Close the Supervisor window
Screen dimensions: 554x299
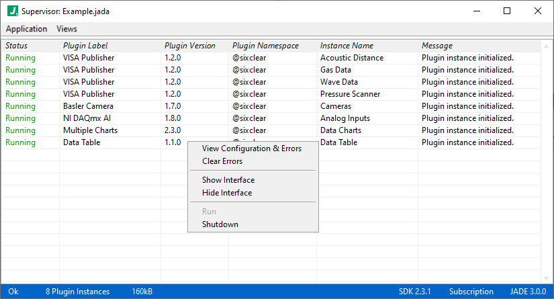pos(538,11)
